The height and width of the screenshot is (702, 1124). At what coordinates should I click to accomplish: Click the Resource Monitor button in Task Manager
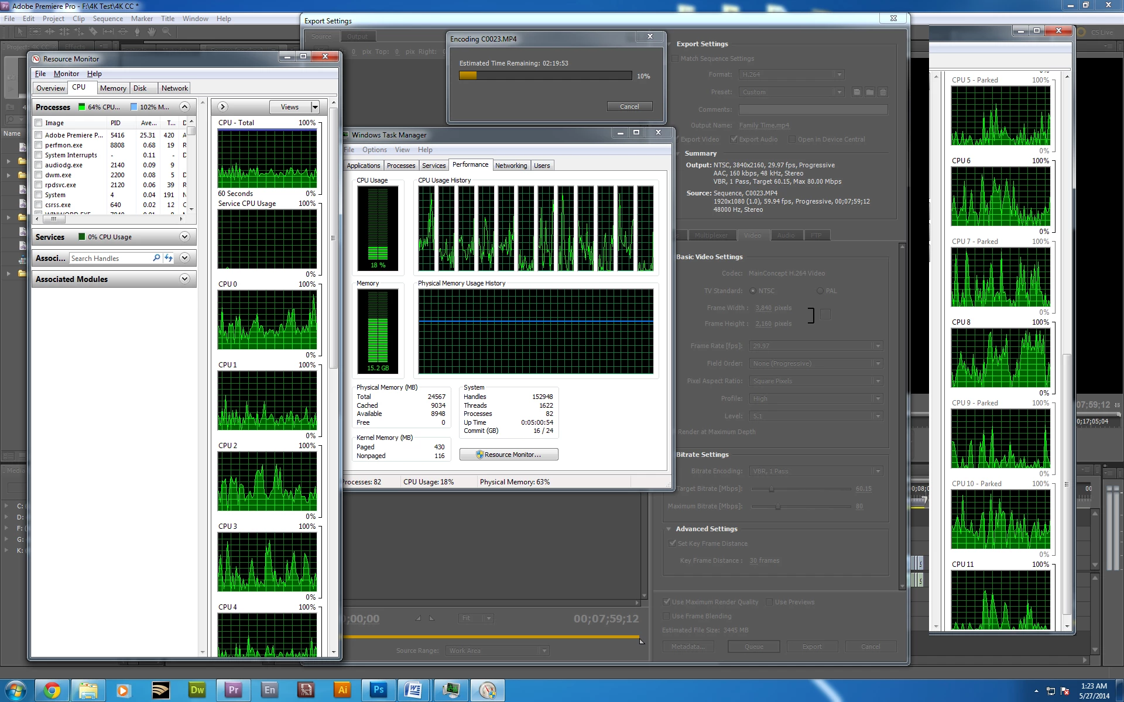point(508,455)
